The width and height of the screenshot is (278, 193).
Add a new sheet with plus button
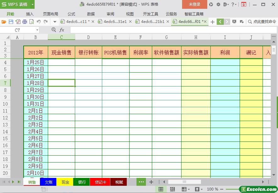(151, 182)
